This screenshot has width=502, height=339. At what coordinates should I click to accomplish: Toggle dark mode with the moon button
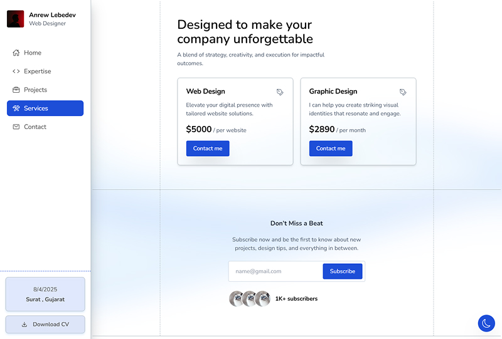point(486,323)
